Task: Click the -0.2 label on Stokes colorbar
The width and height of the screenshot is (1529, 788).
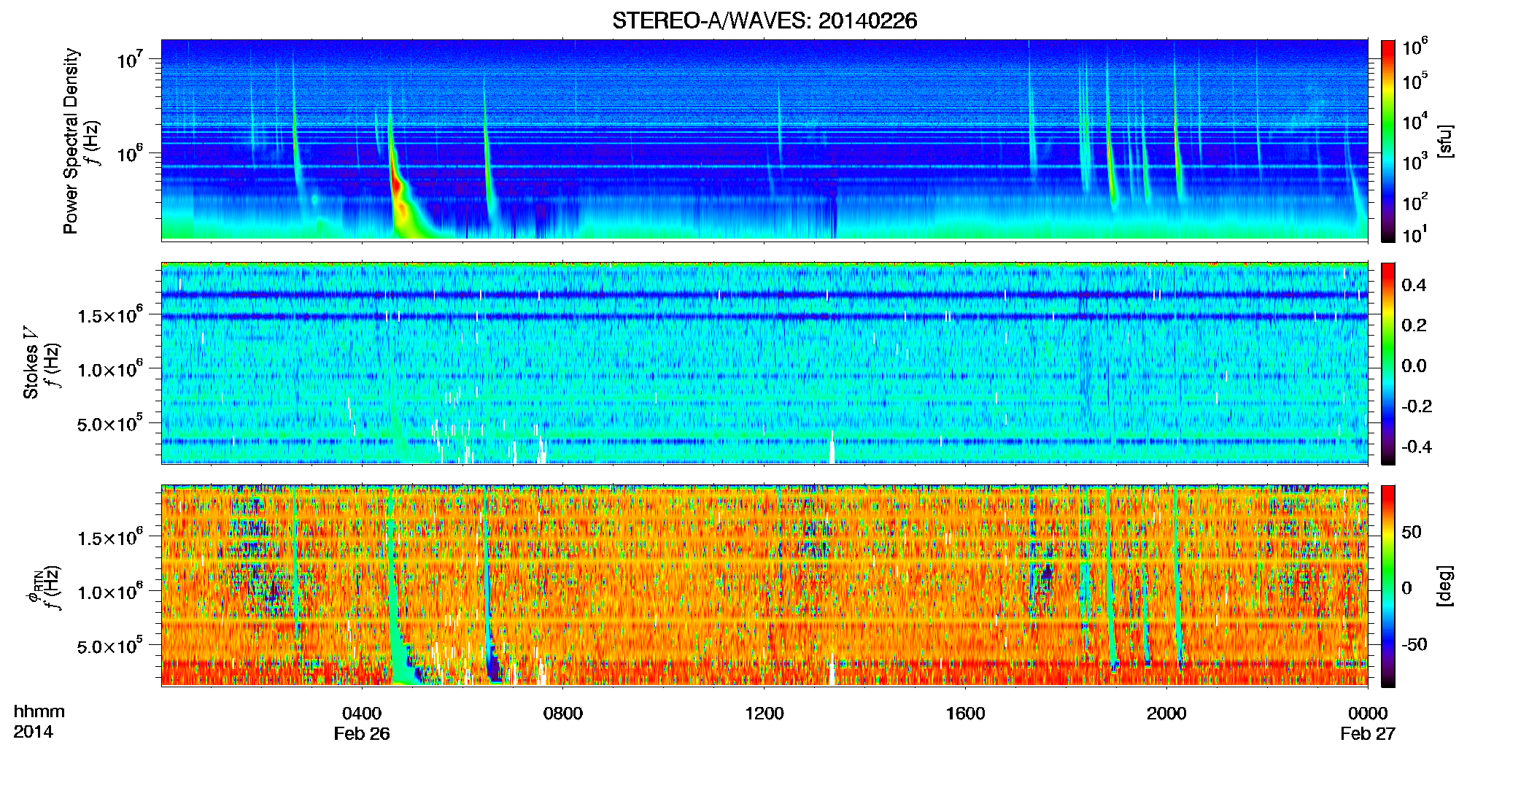Action: pos(1417,406)
